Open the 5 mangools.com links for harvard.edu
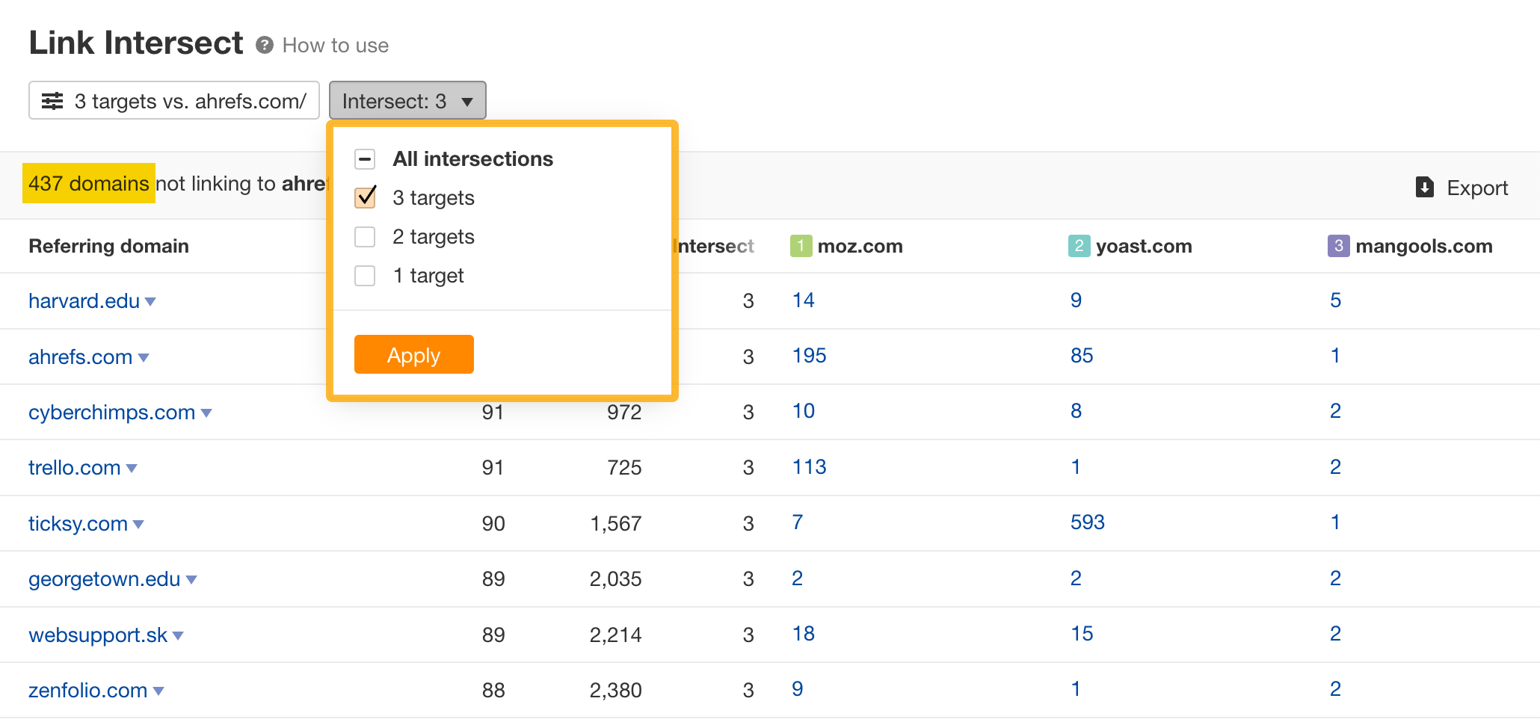1540x722 pixels. click(1335, 300)
